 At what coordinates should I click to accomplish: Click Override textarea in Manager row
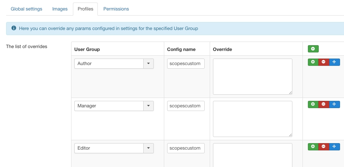pyautogui.click(x=252, y=119)
